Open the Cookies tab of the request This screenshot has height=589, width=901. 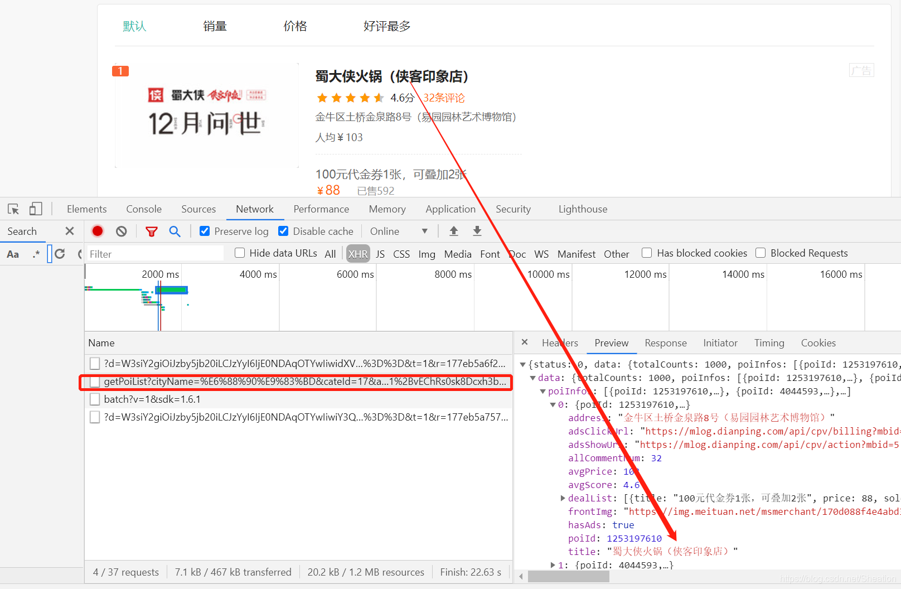[x=818, y=343]
